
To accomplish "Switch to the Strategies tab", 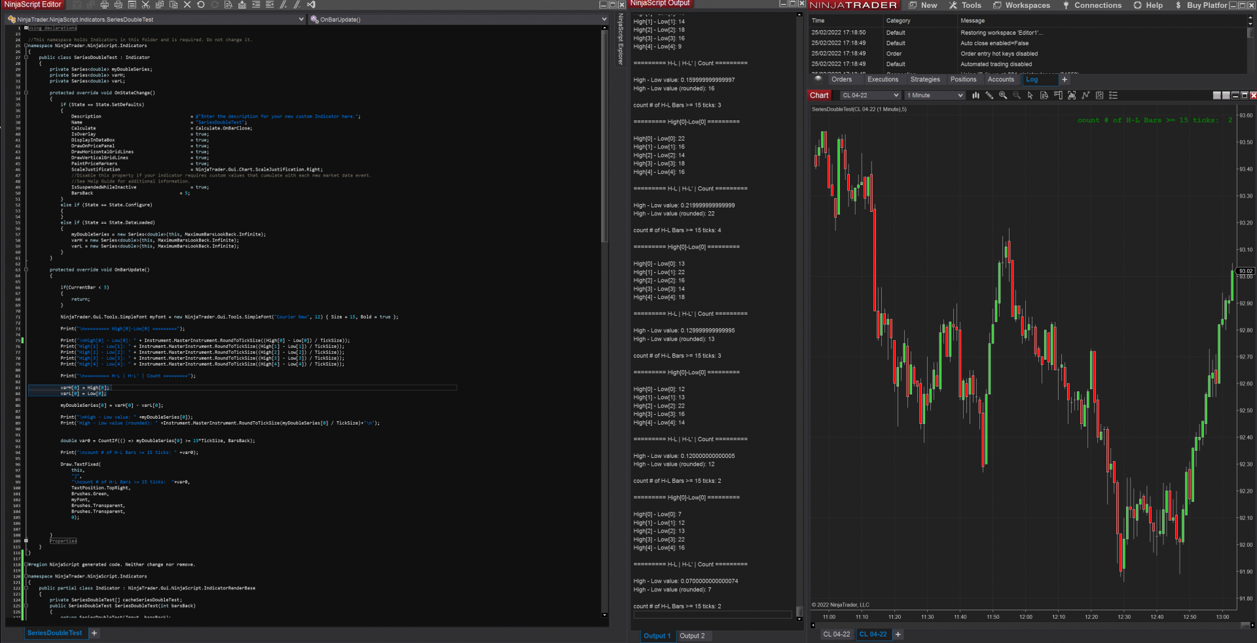I will click(x=925, y=80).
